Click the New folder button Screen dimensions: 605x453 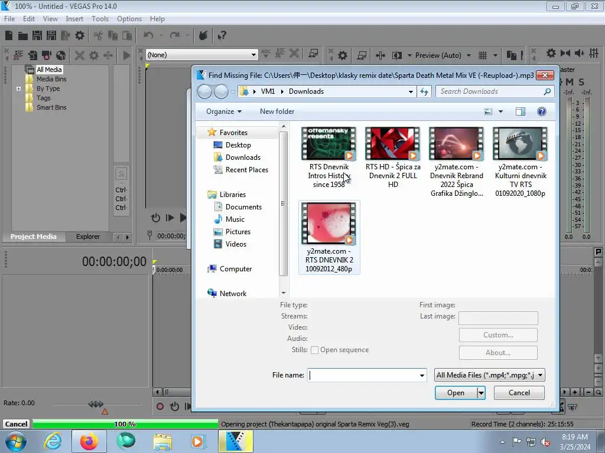(x=277, y=111)
